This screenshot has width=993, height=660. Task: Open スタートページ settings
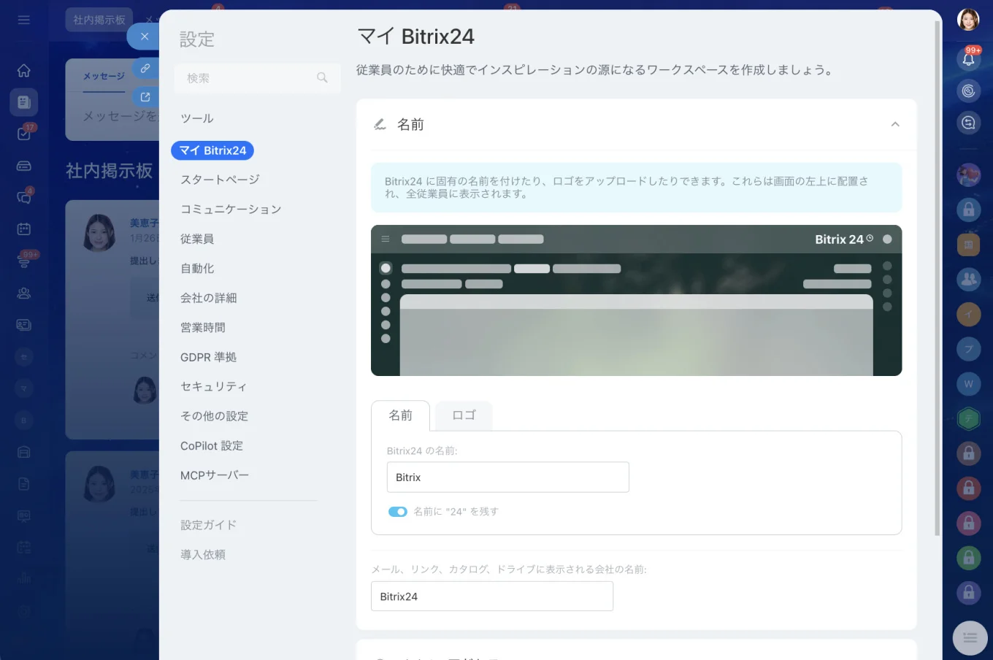coord(220,180)
